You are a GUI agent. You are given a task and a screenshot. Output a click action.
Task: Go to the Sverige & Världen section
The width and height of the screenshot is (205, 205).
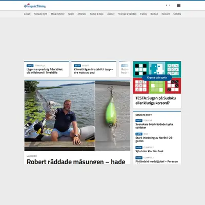point(128,14)
